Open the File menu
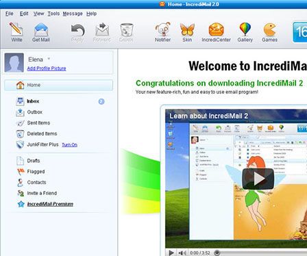The height and width of the screenshot is (256, 307). [9, 14]
